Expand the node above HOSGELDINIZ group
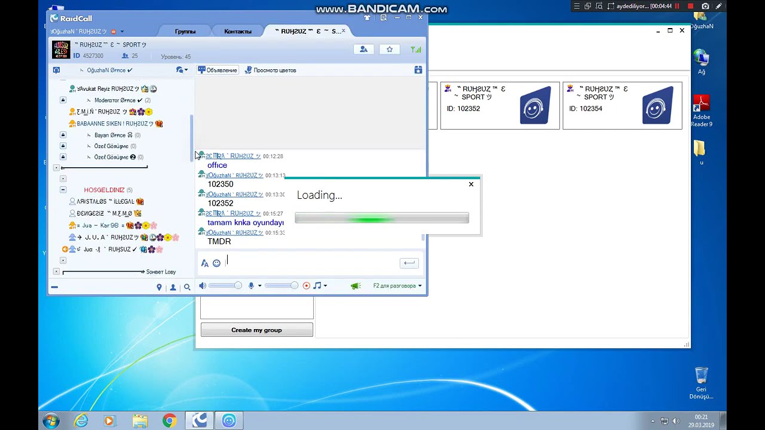 click(x=63, y=179)
